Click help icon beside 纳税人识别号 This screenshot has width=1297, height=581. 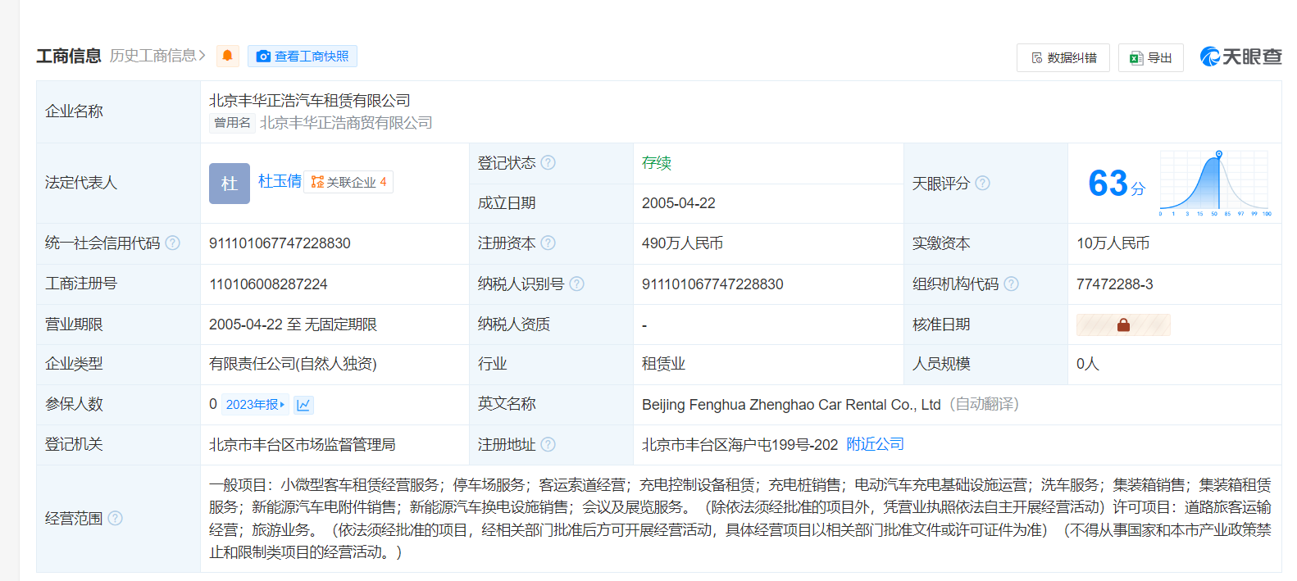point(577,284)
